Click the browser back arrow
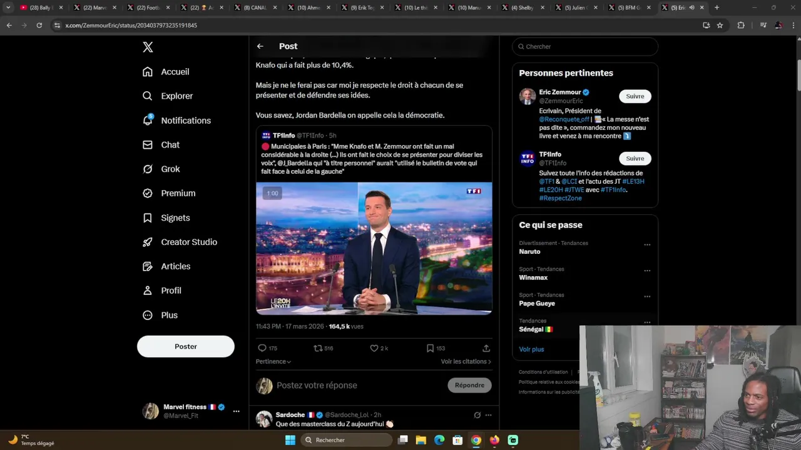 pos(9,25)
